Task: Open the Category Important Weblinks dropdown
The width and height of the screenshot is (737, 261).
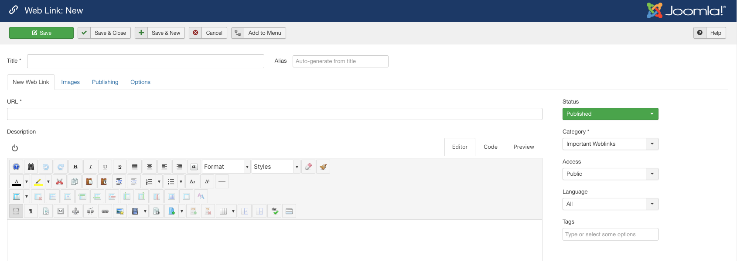Action: (610, 144)
